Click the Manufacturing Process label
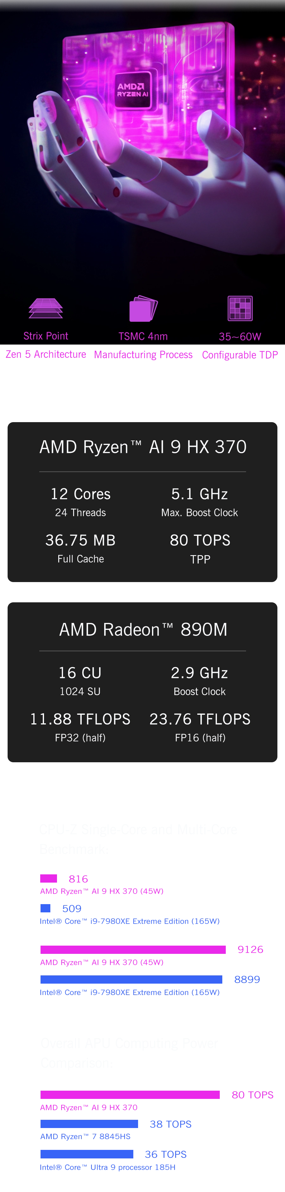The height and width of the screenshot is (1192, 285). (143, 355)
